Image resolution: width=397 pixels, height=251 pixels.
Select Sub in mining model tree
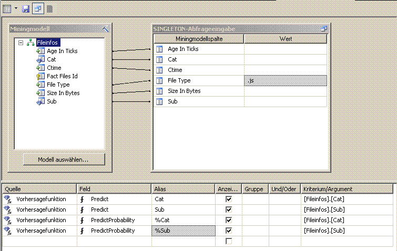tap(52, 101)
